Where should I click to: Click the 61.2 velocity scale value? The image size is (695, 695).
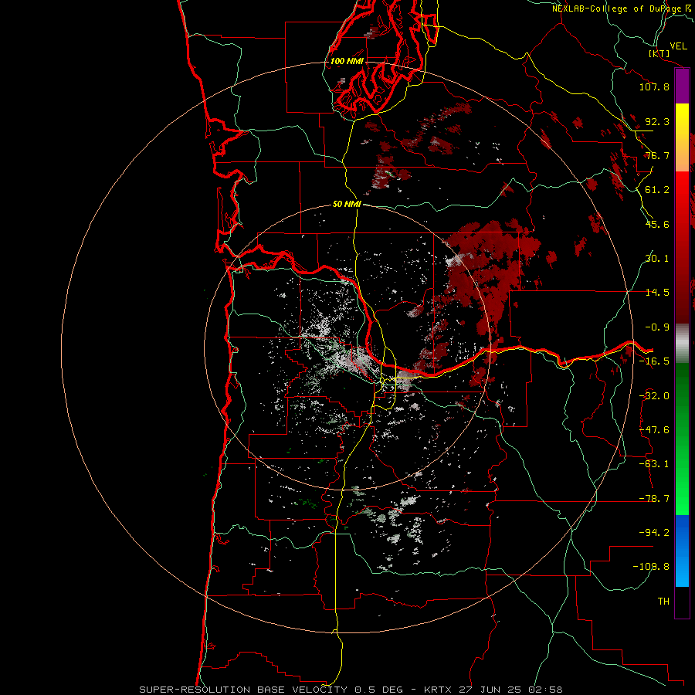(x=657, y=190)
